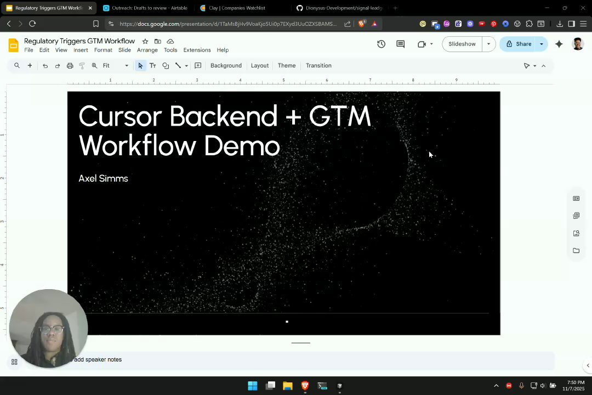The width and height of the screenshot is (592, 395).
Task: Click the Layout button
Action: pos(260,65)
